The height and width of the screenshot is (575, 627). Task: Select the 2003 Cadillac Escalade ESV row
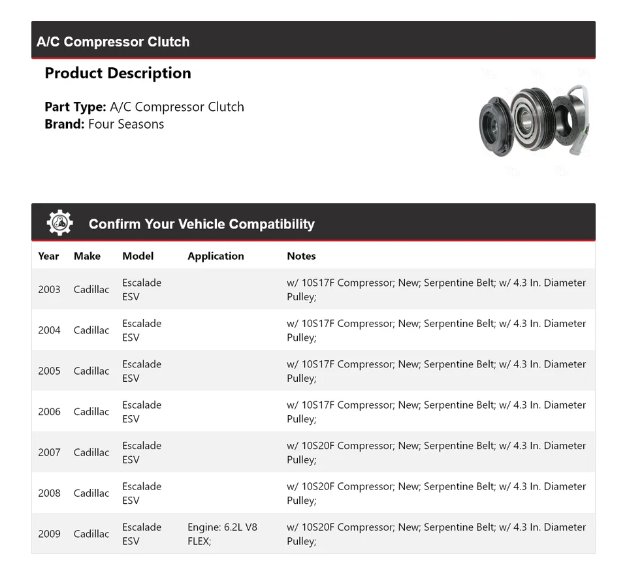pyautogui.click(x=313, y=289)
